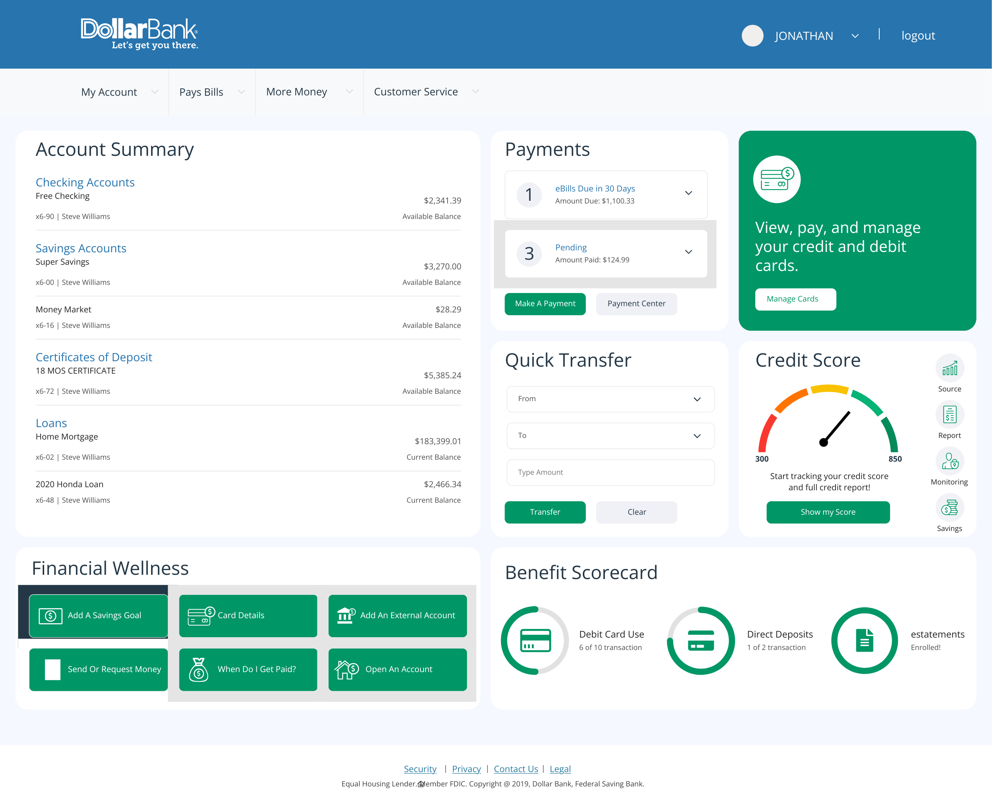The image size is (992, 793).
Task: Click the credit card icon on green panel
Action: tap(777, 179)
